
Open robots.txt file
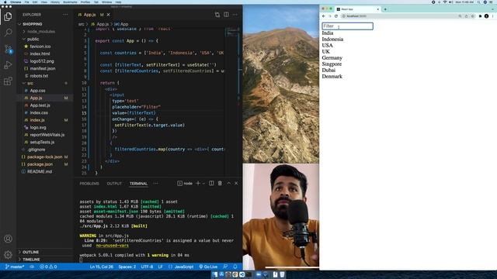tap(39, 76)
